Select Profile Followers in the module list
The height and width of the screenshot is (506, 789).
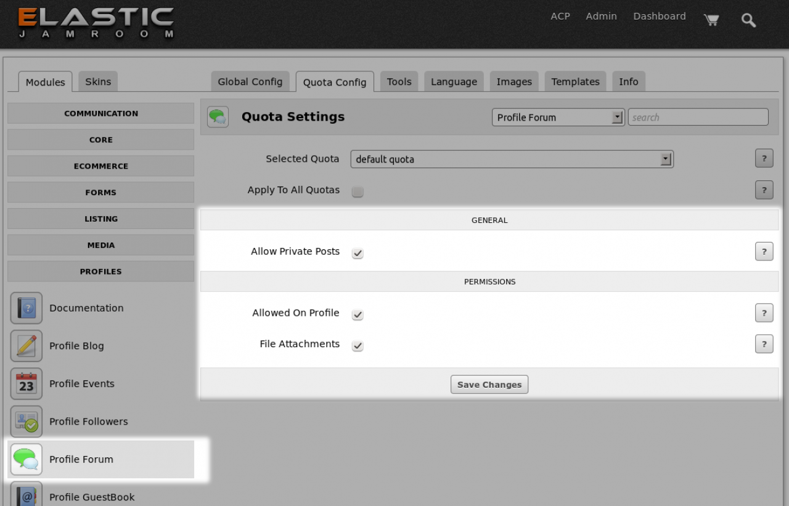coord(89,422)
